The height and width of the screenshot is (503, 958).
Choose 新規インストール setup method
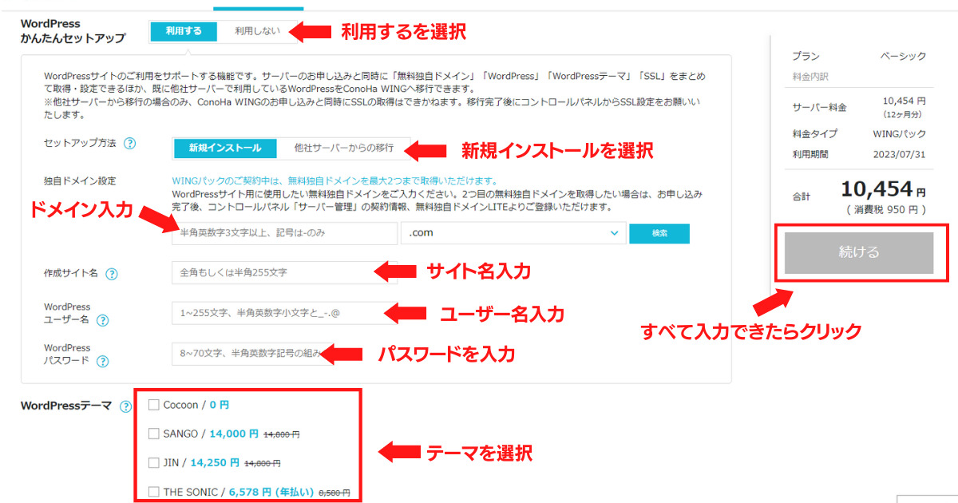coord(225,149)
